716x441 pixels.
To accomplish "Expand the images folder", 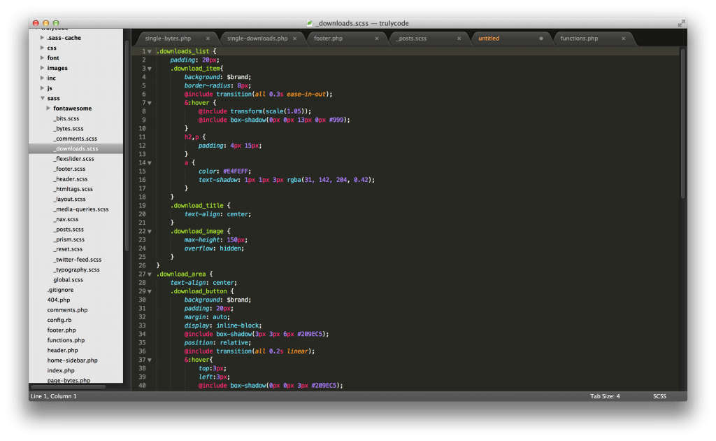I will click(42, 68).
